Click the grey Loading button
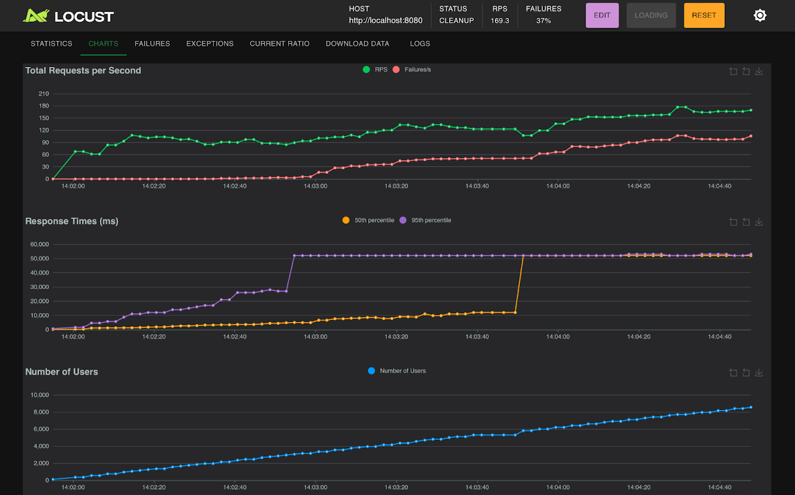The image size is (795, 495). [651, 16]
